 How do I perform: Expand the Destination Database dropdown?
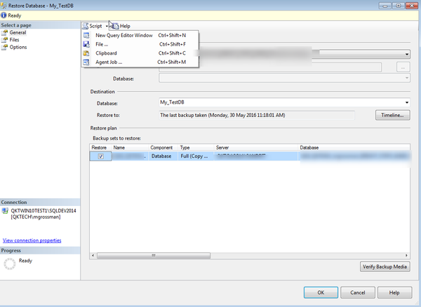click(407, 102)
